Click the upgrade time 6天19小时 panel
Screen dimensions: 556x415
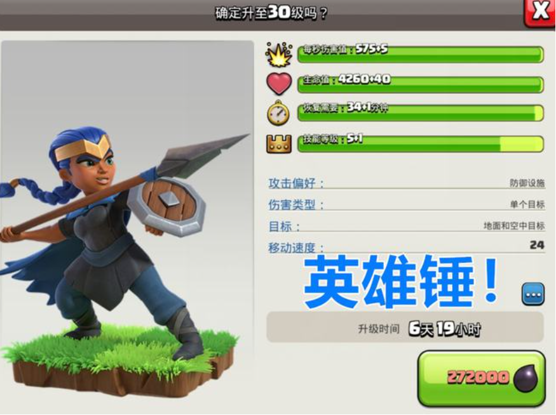(x=405, y=327)
